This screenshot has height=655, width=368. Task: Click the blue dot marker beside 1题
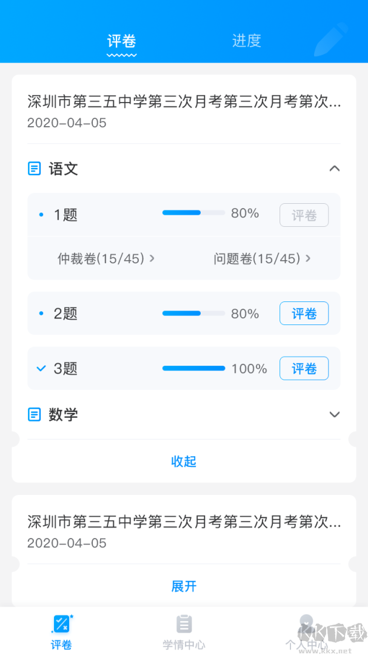41,213
